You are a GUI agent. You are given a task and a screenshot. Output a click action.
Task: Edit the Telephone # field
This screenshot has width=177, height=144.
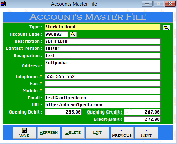103,77
